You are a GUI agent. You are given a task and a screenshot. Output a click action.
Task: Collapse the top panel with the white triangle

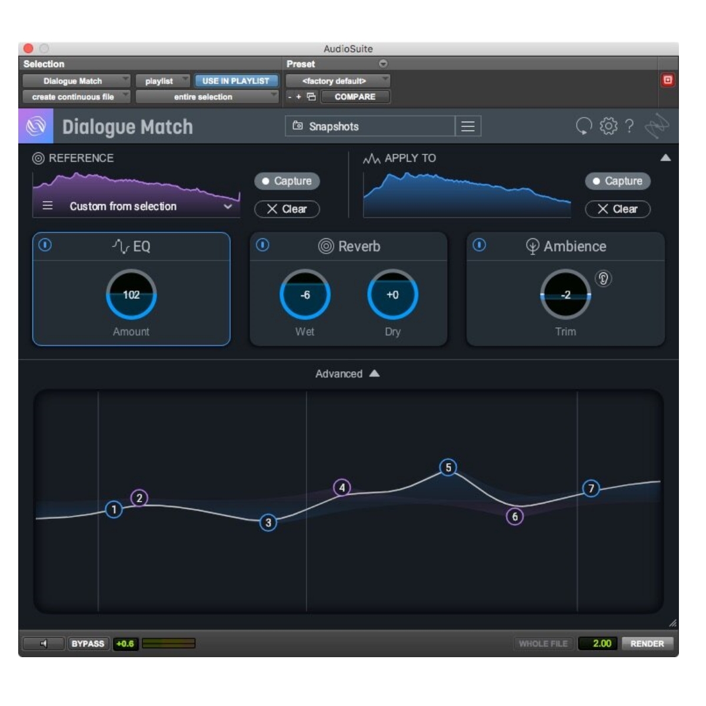pos(665,158)
